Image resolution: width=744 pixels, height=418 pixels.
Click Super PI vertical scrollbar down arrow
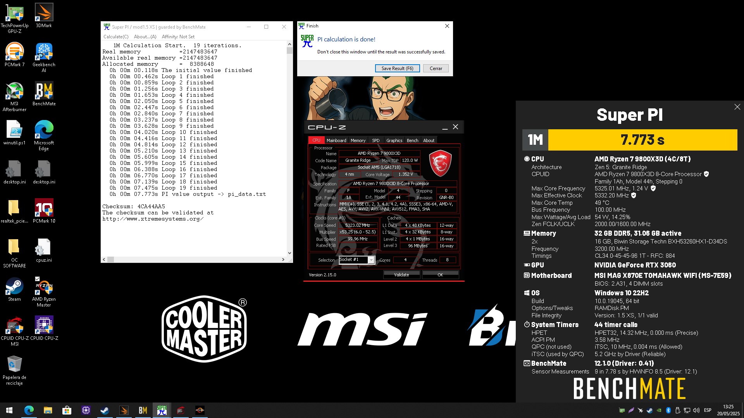pyautogui.click(x=289, y=253)
